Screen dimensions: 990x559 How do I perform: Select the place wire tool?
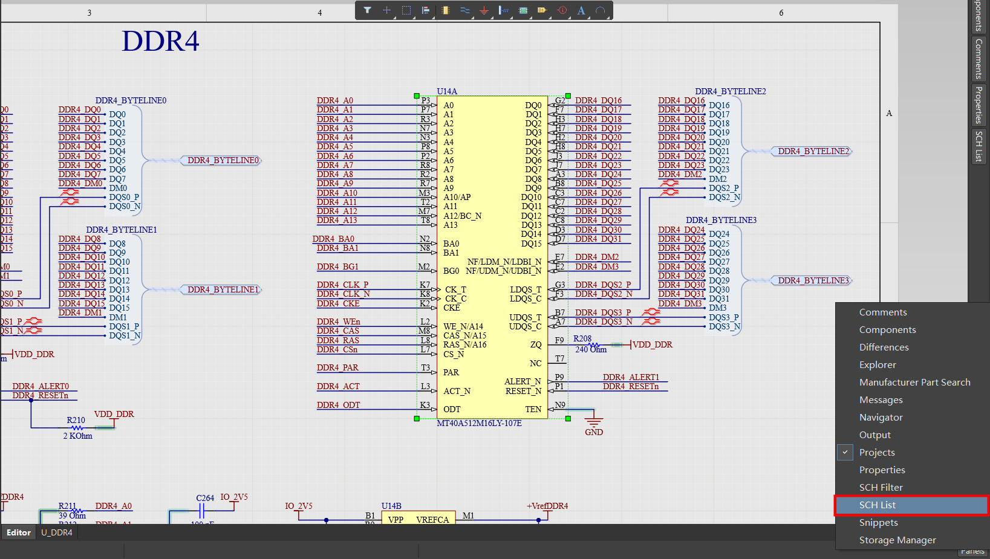464,10
